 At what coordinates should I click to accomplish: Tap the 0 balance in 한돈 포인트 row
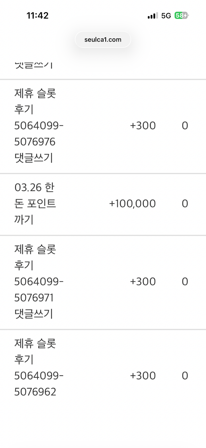pos(185,204)
